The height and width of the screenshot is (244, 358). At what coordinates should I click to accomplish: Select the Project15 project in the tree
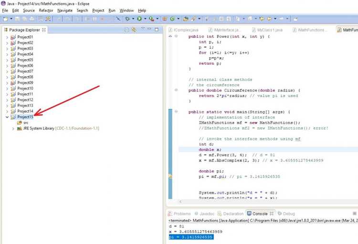point(25,117)
